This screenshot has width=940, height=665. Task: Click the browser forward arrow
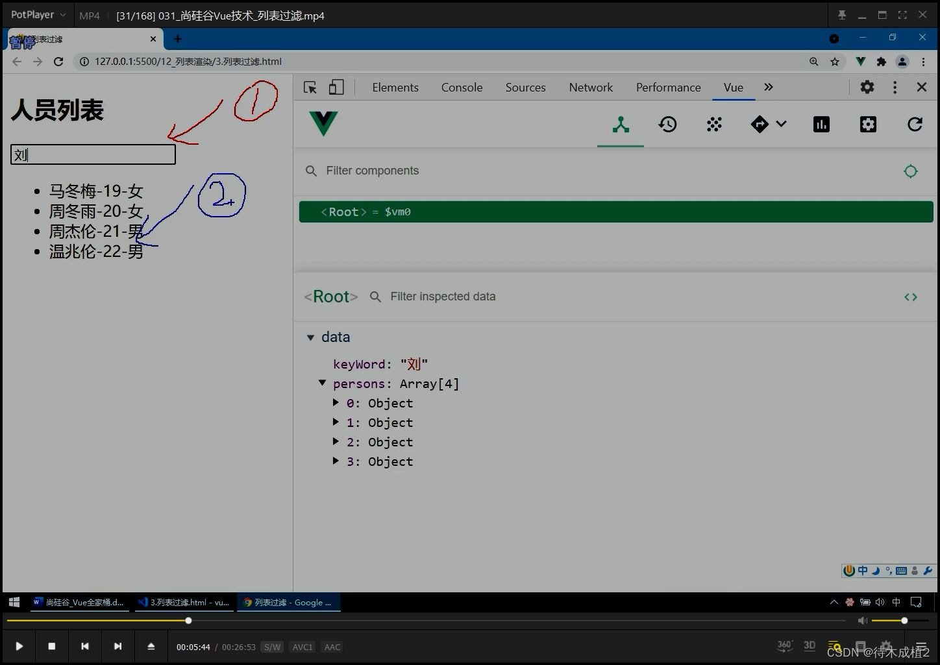click(38, 62)
